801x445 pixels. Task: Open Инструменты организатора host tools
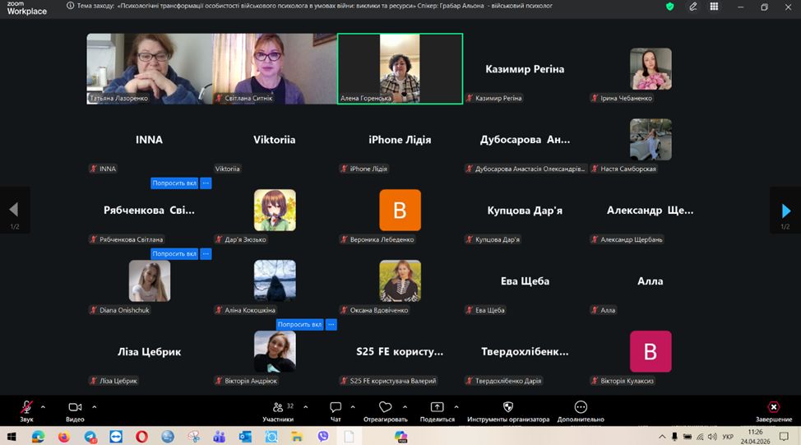click(508, 409)
